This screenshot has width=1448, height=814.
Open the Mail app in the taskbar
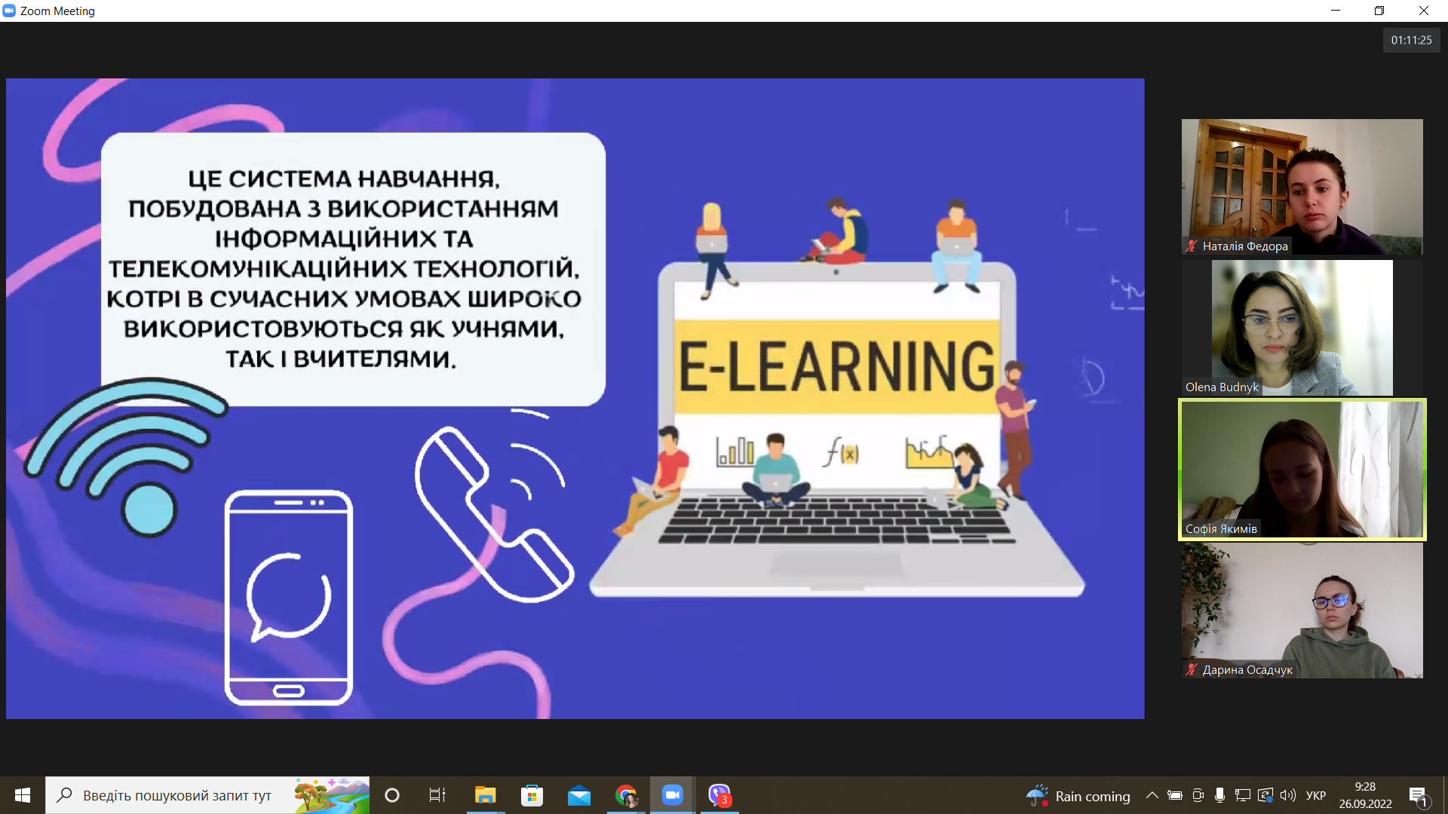pos(579,795)
